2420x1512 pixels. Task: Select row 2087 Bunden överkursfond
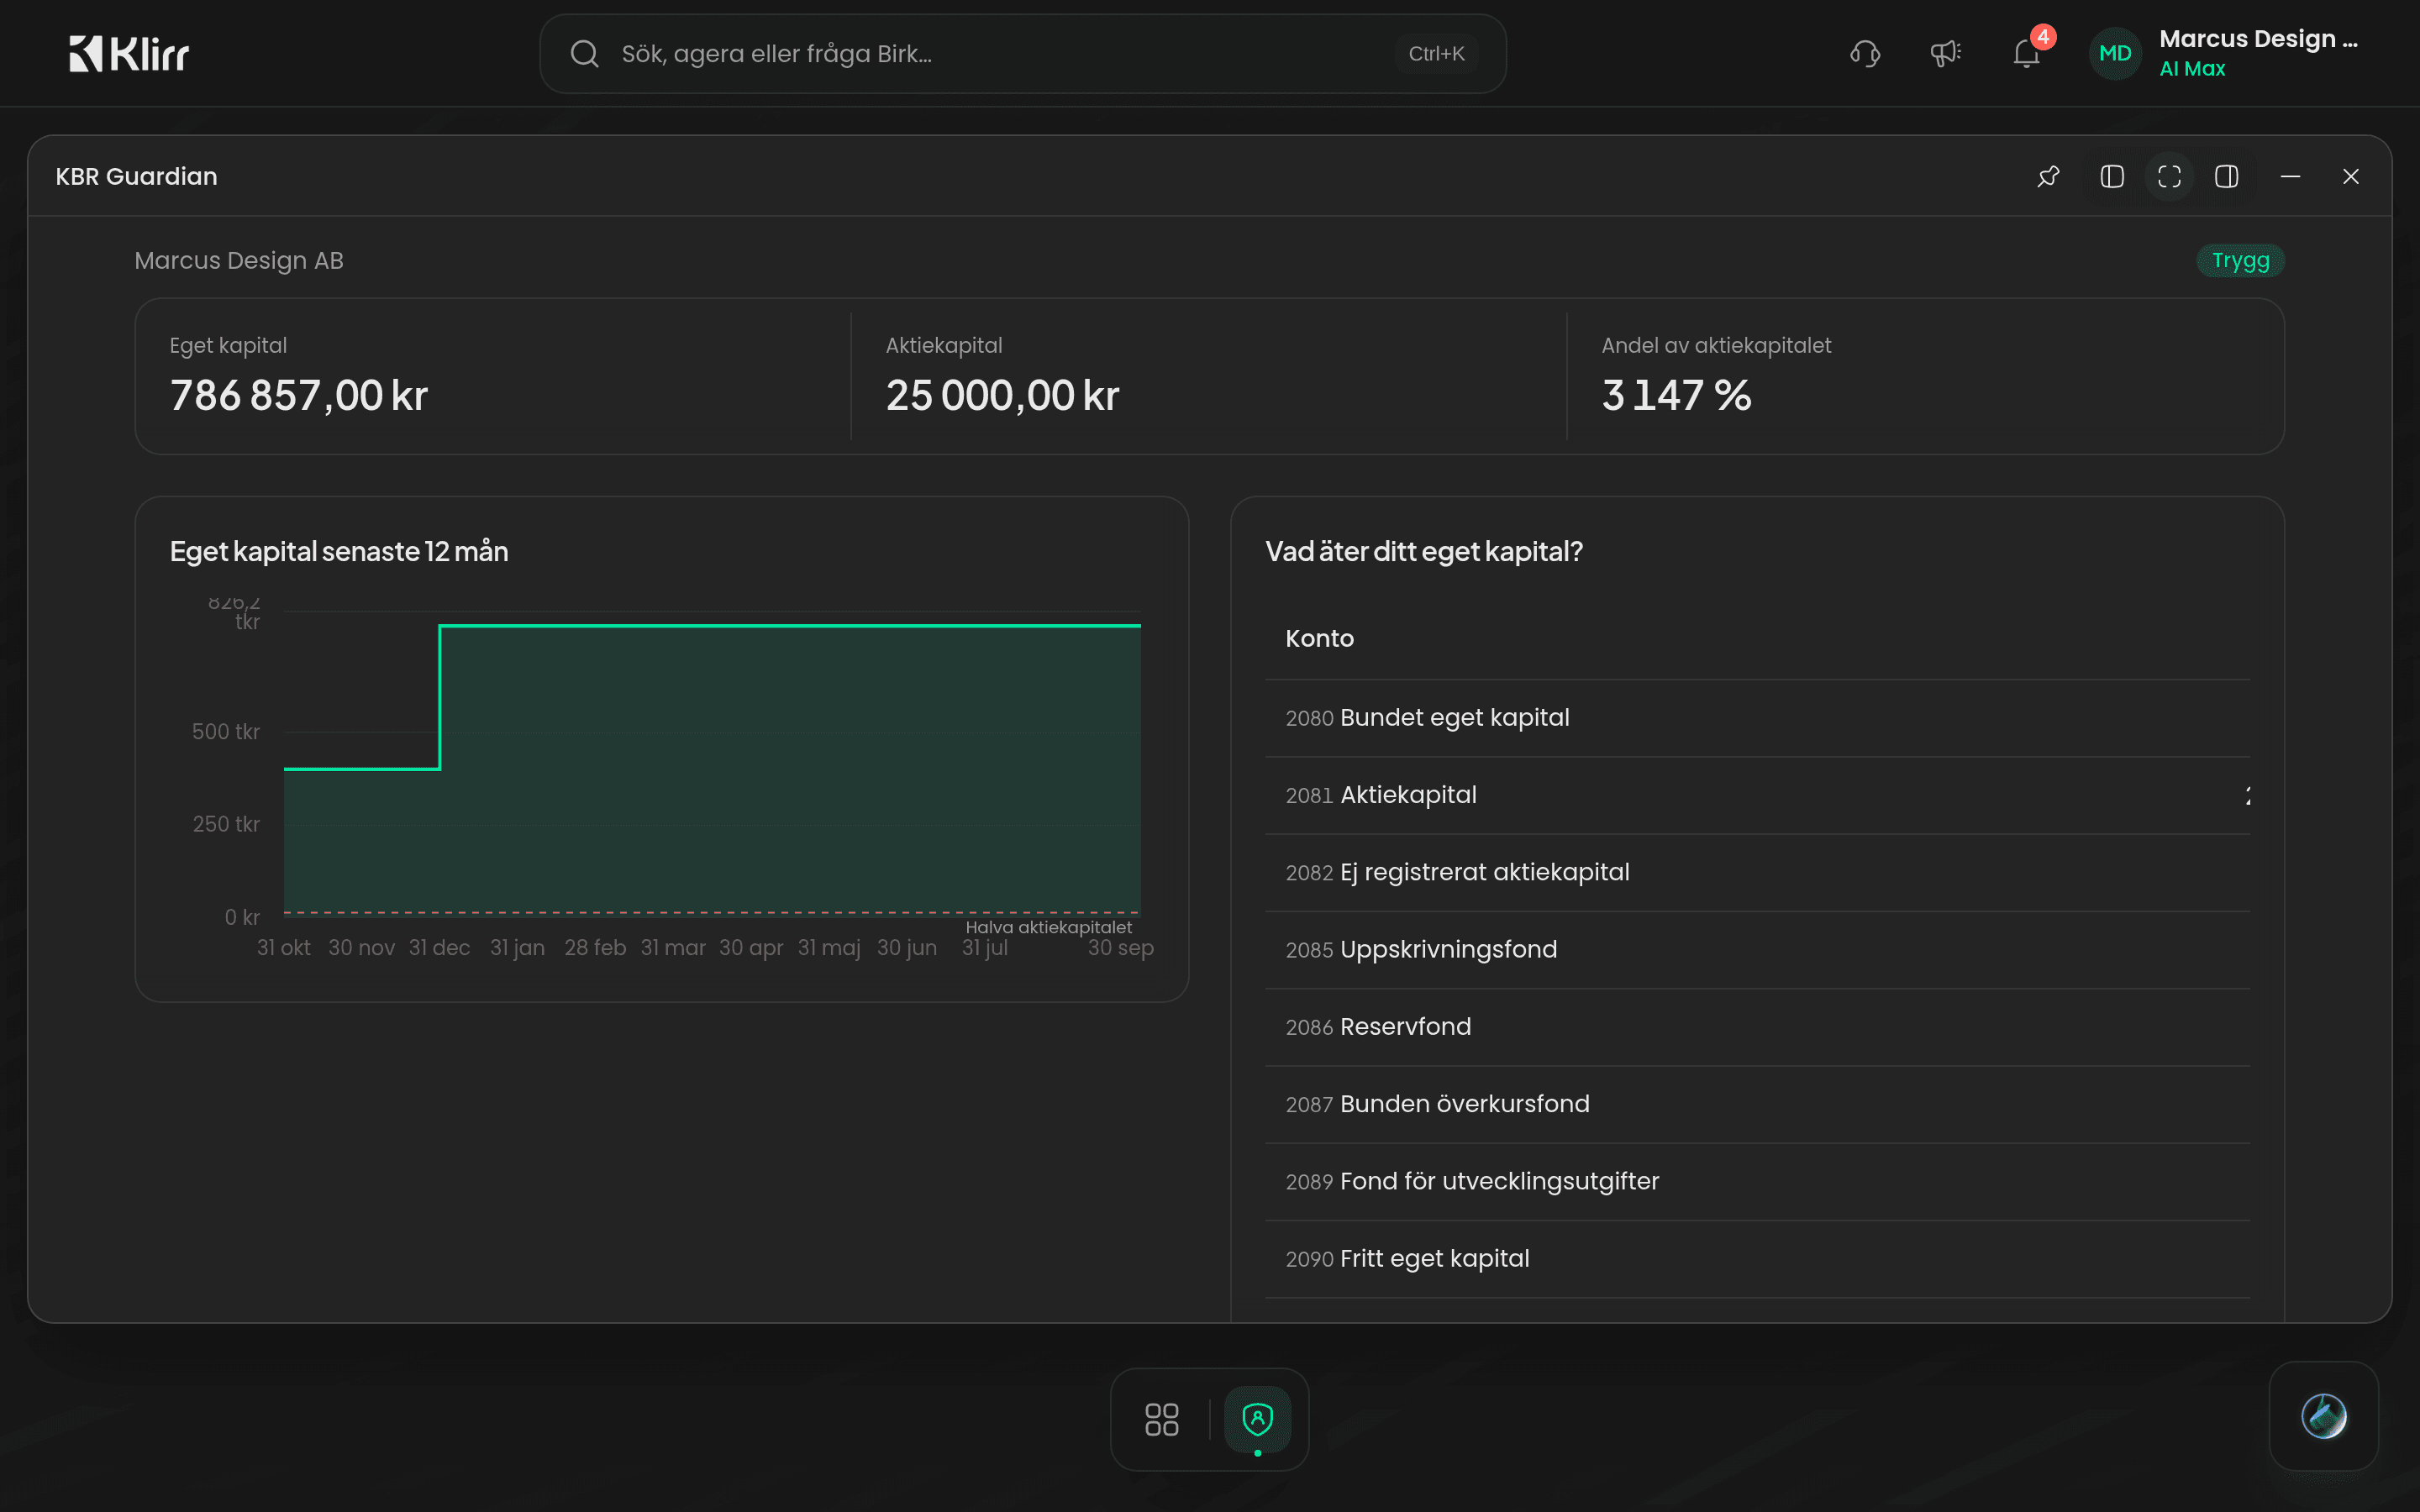click(1757, 1104)
